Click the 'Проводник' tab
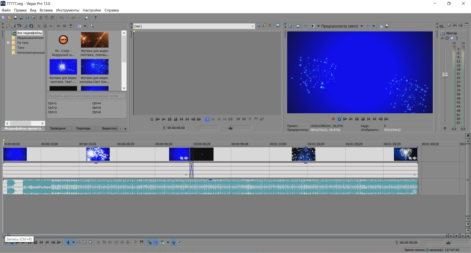Viewport: 471px width, 253px height. (x=58, y=129)
